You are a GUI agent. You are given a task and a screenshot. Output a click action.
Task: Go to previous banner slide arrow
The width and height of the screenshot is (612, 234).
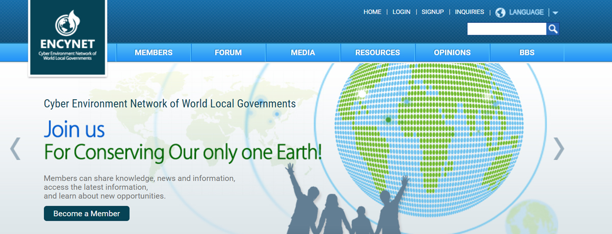point(15,149)
